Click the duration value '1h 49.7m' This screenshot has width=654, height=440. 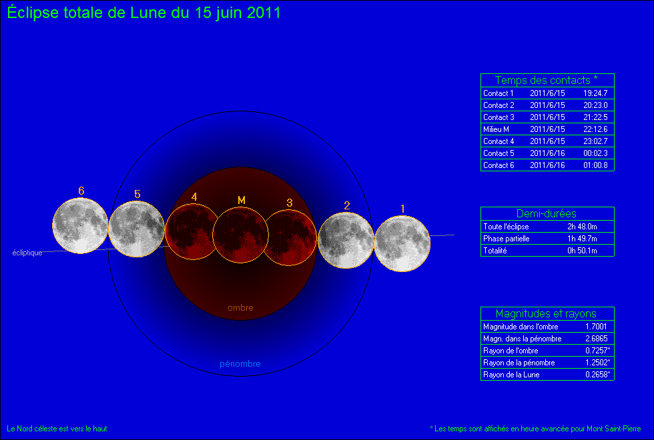pyautogui.click(x=582, y=239)
